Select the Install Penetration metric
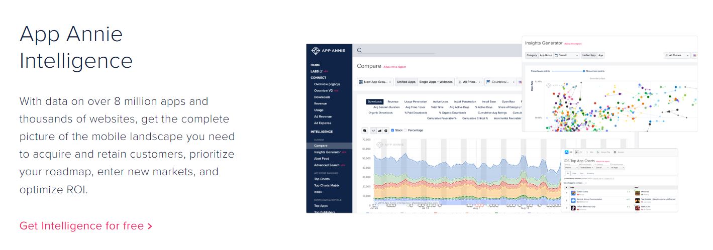 (x=465, y=101)
